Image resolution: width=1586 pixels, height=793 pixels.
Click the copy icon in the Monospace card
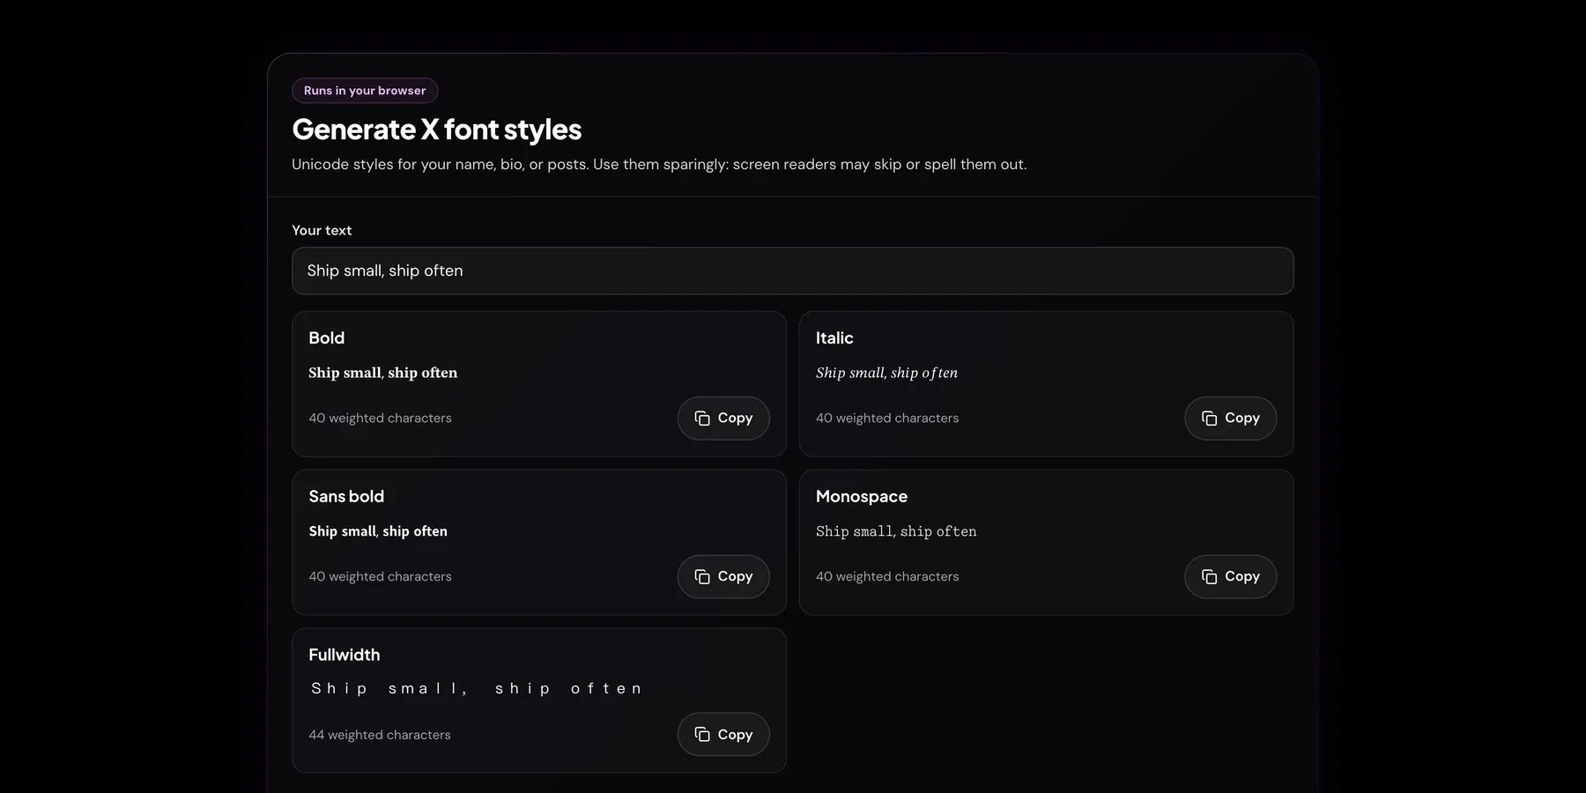click(x=1209, y=576)
